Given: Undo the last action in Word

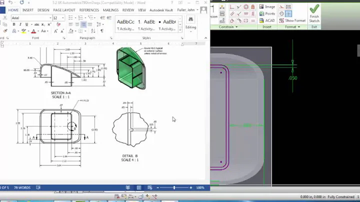Looking at the screenshot, I should click(10, 2).
